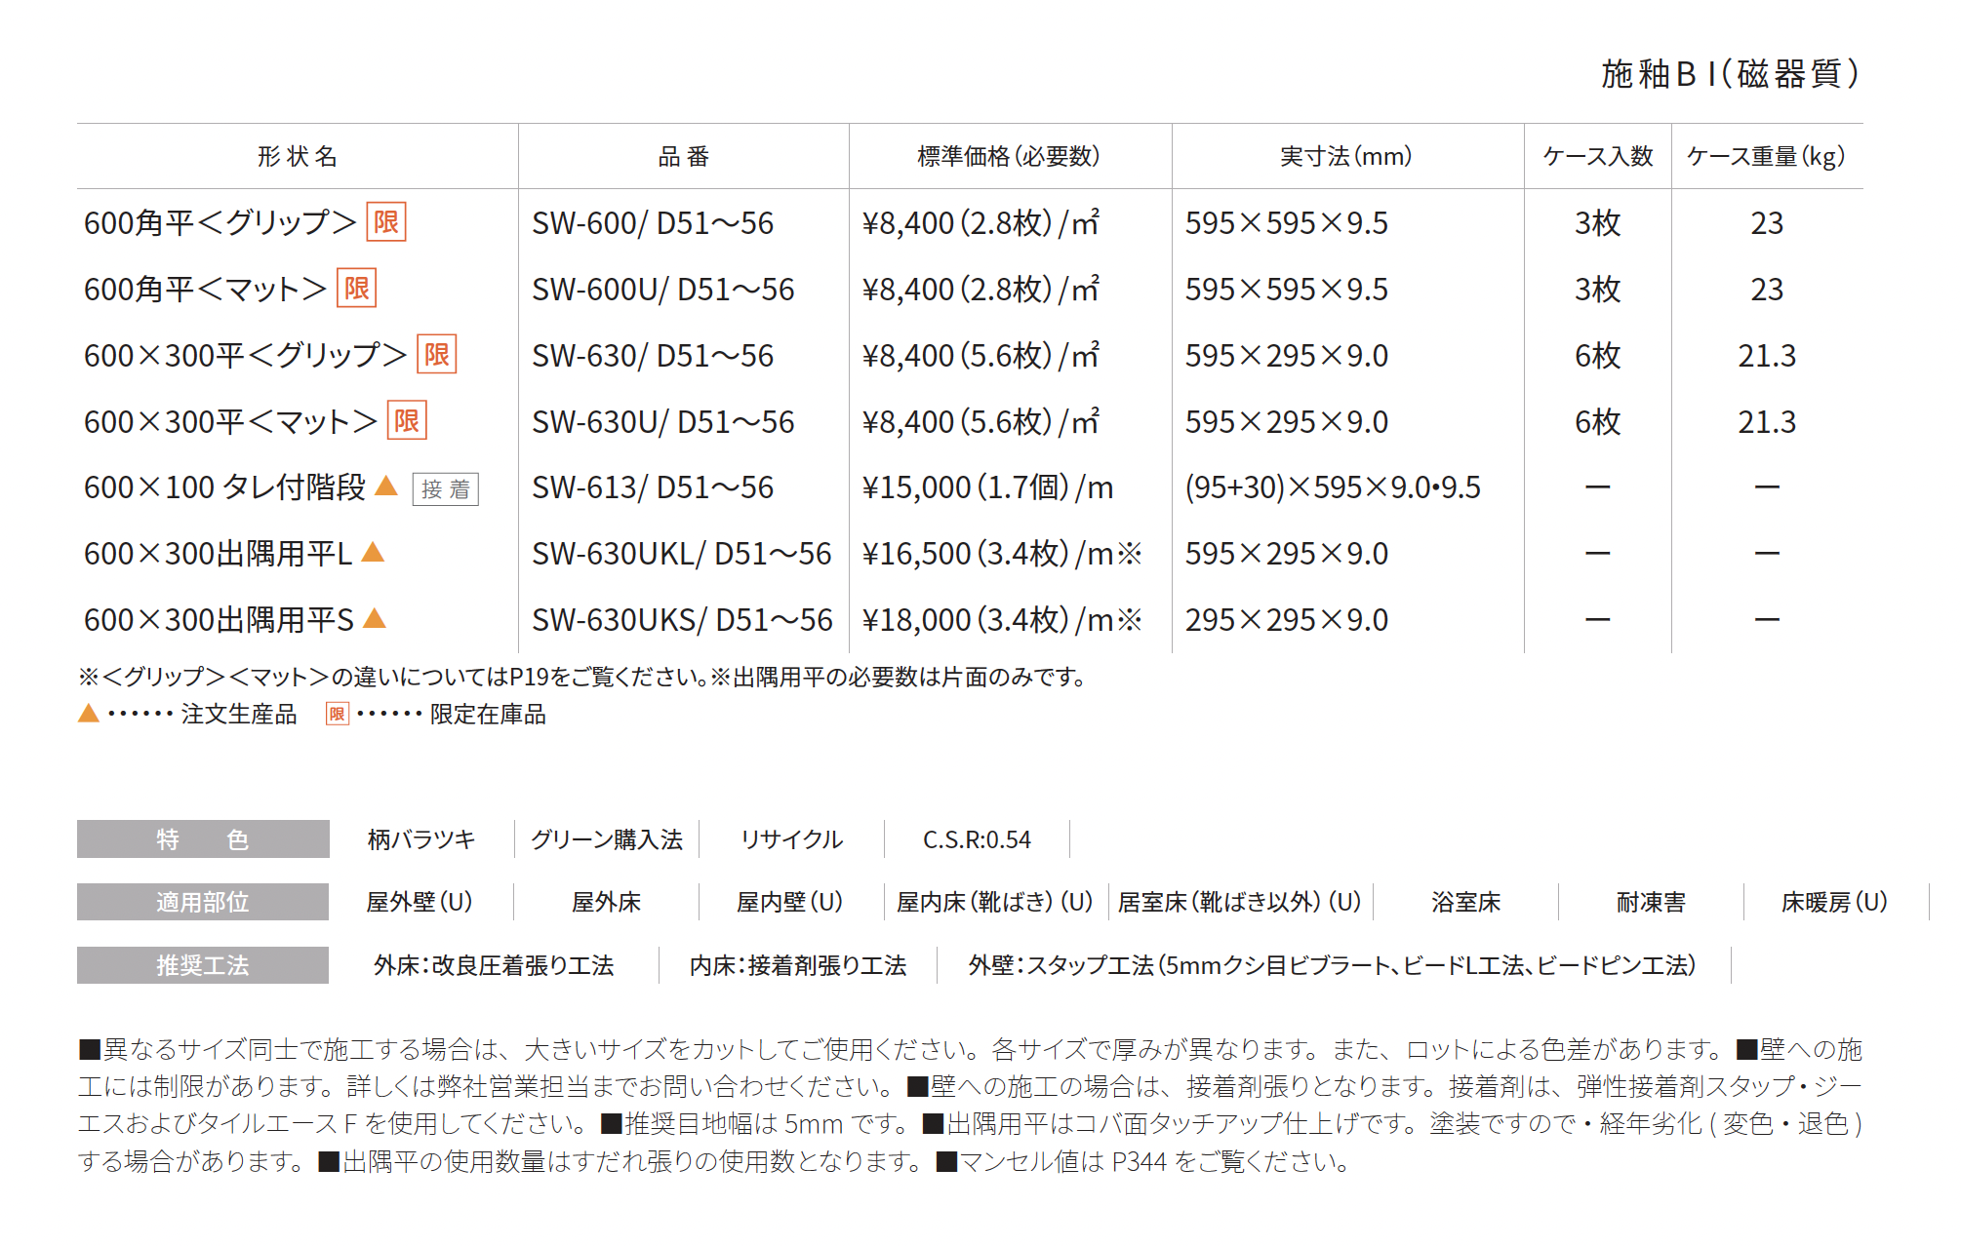Screen dimensions: 1961x1246
Task: Select the 特色 gray label
Action: tap(203, 839)
